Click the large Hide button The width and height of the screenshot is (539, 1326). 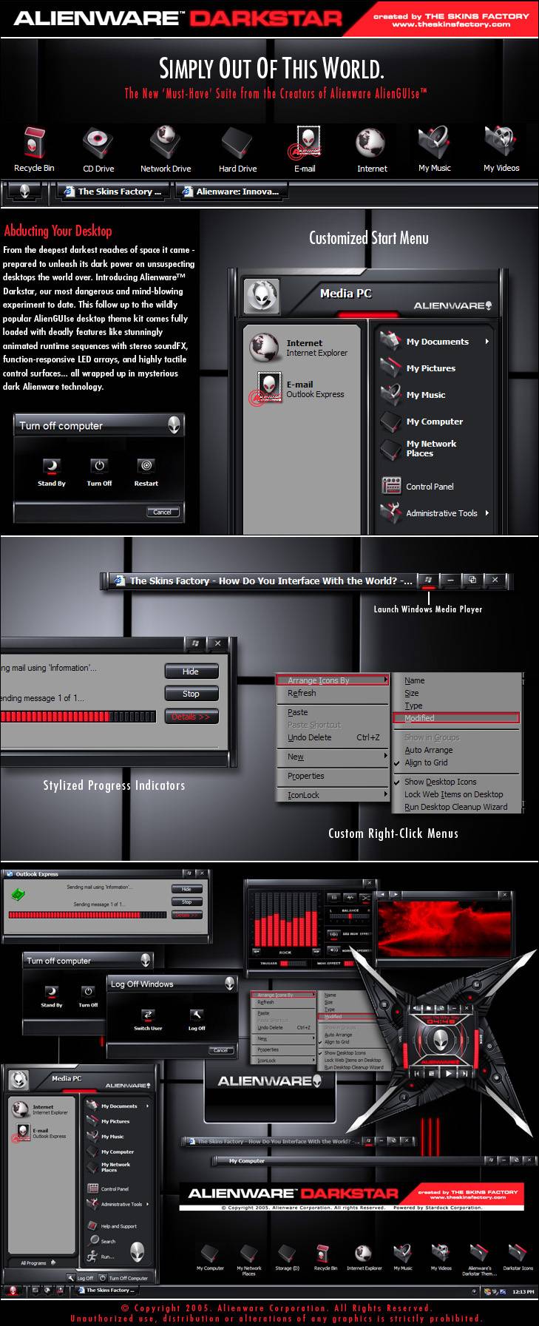(x=191, y=672)
